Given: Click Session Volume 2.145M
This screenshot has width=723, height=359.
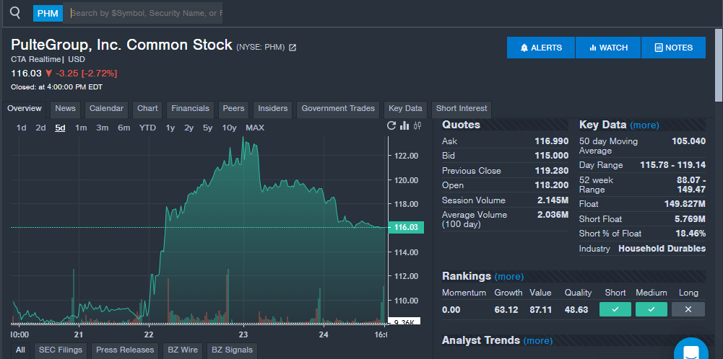Looking at the screenshot, I should [553, 200].
